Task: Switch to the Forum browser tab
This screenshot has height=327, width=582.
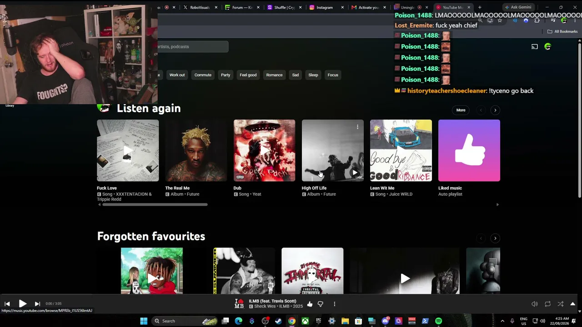Action: coord(243,7)
